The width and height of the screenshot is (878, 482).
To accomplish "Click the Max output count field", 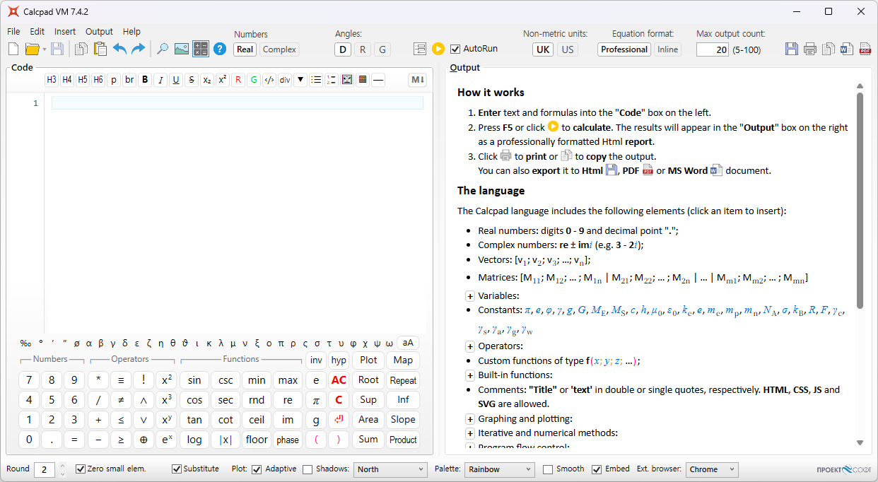I will [x=712, y=49].
